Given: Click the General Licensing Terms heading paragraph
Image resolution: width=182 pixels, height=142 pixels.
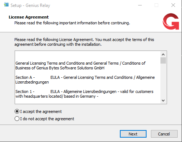Looking at the screenshot, I should (80, 65).
